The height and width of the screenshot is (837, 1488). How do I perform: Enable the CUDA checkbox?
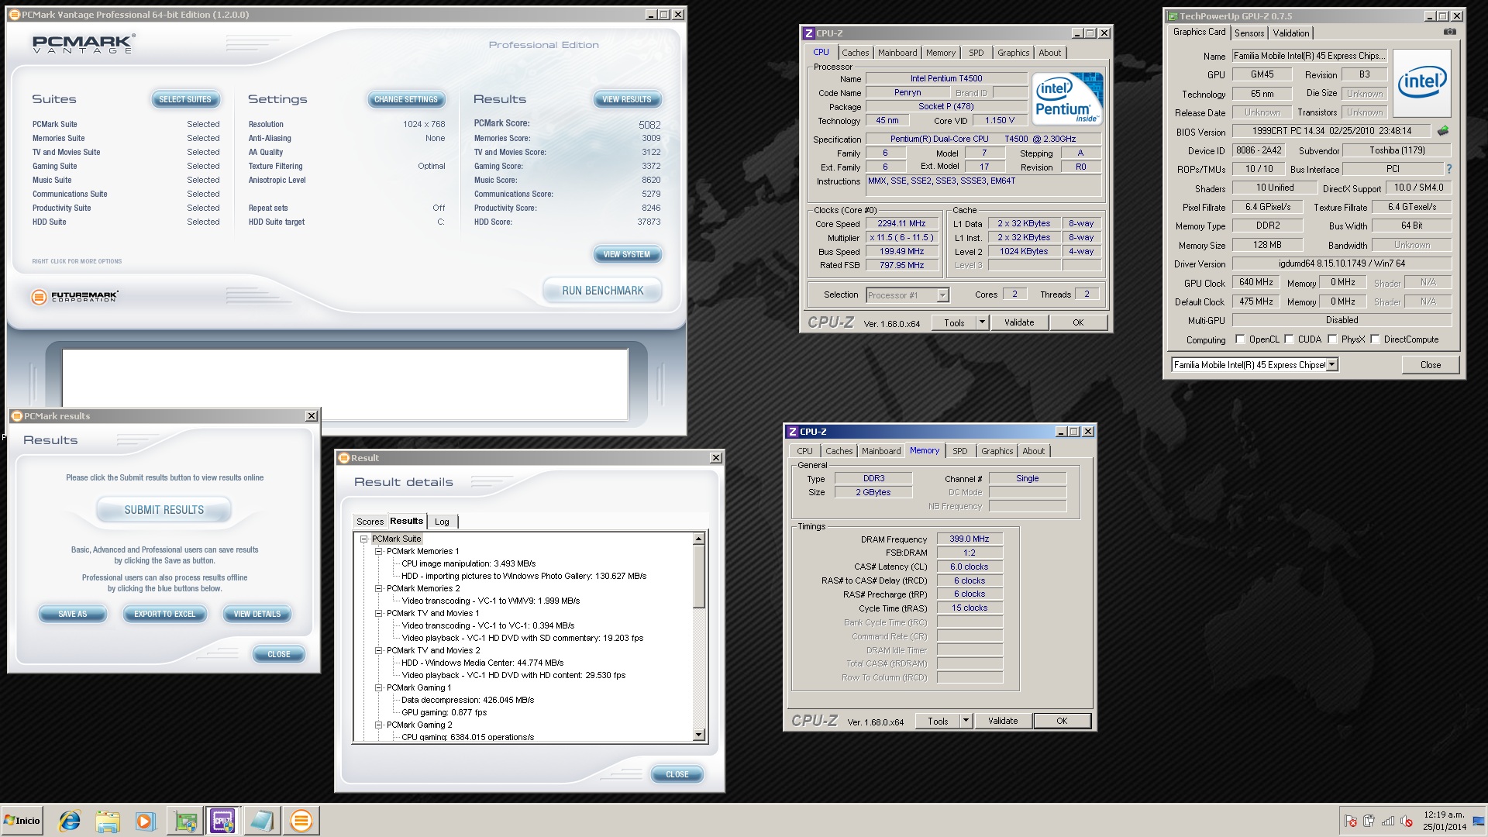[x=1290, y=339]
